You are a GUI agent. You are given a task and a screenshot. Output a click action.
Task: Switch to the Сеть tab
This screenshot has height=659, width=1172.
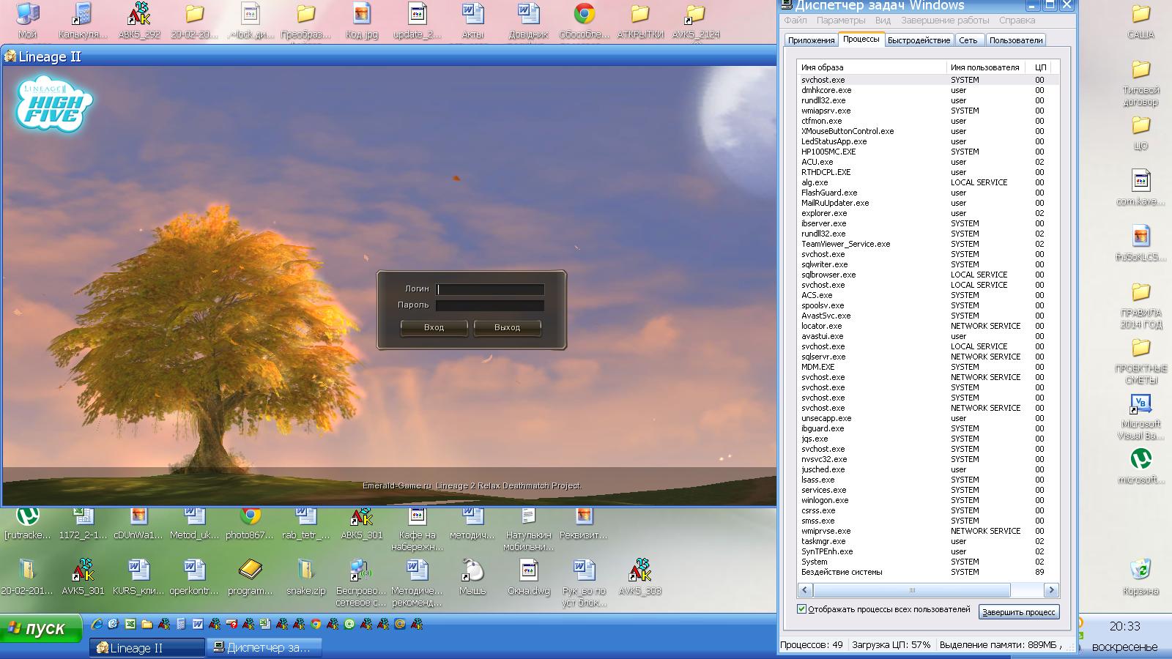coord(968,40)
